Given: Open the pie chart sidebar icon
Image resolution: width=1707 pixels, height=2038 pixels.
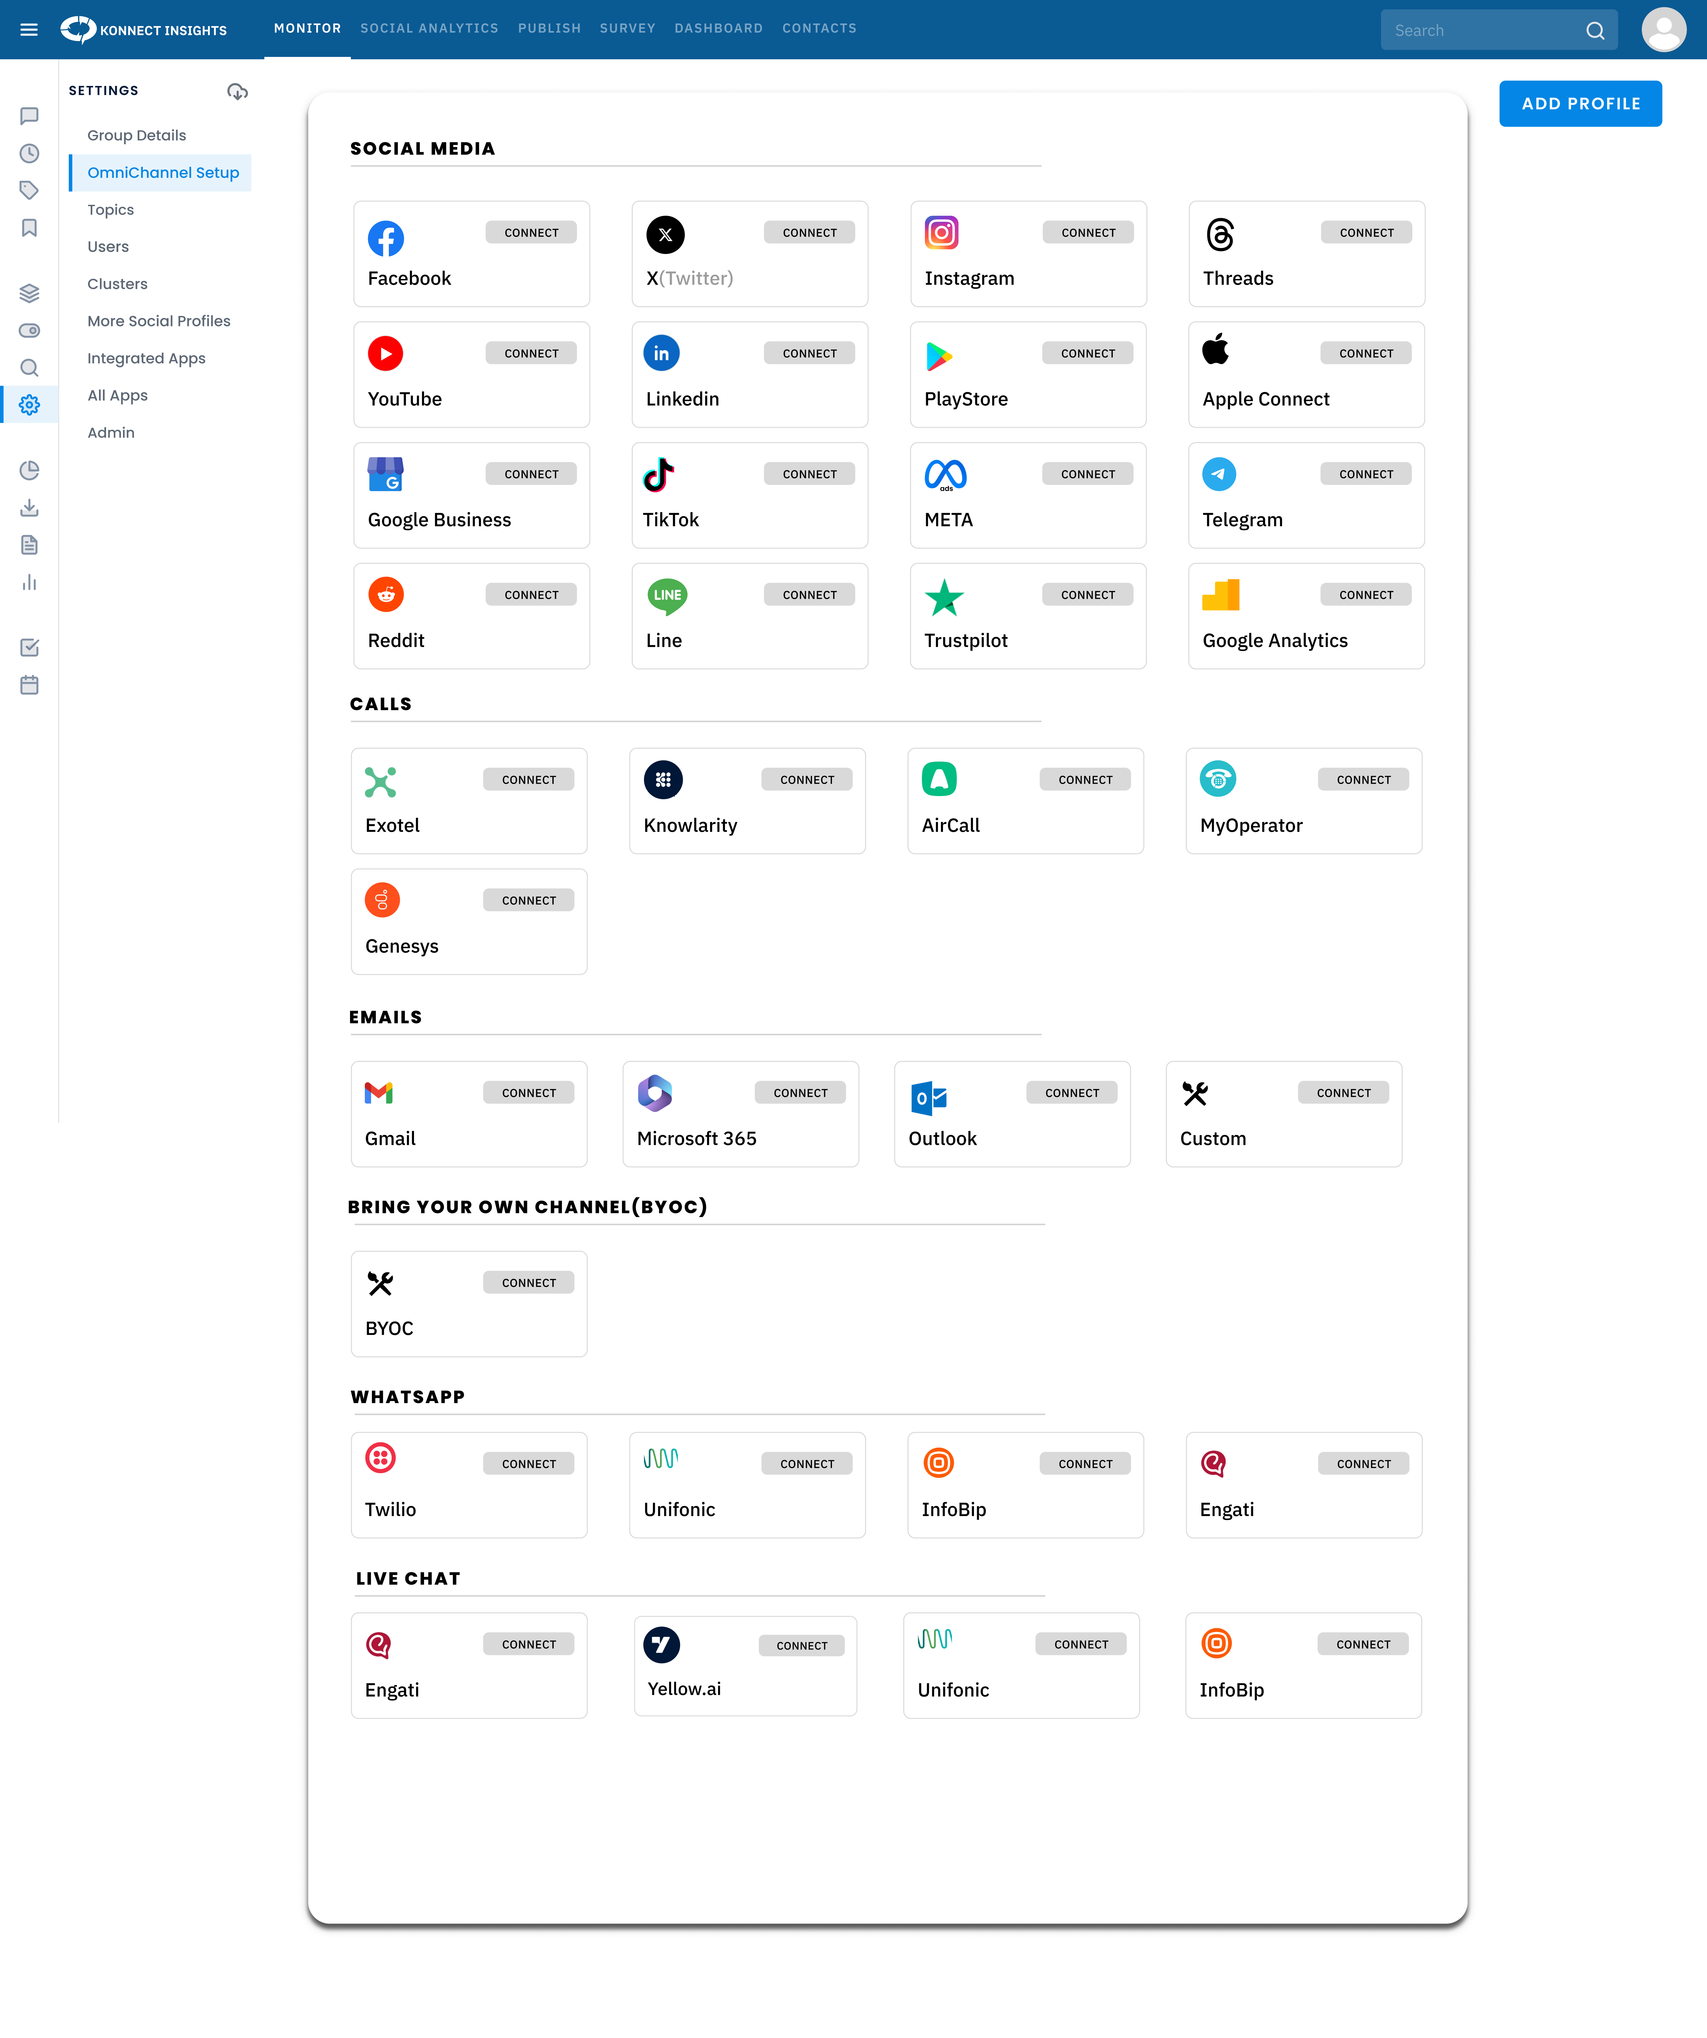Looking at the screenshot, I should click(29, 471).
